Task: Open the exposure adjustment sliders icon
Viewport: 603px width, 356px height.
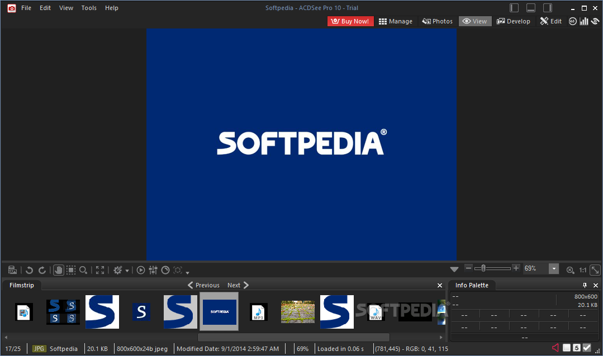Action: (153, 270)
